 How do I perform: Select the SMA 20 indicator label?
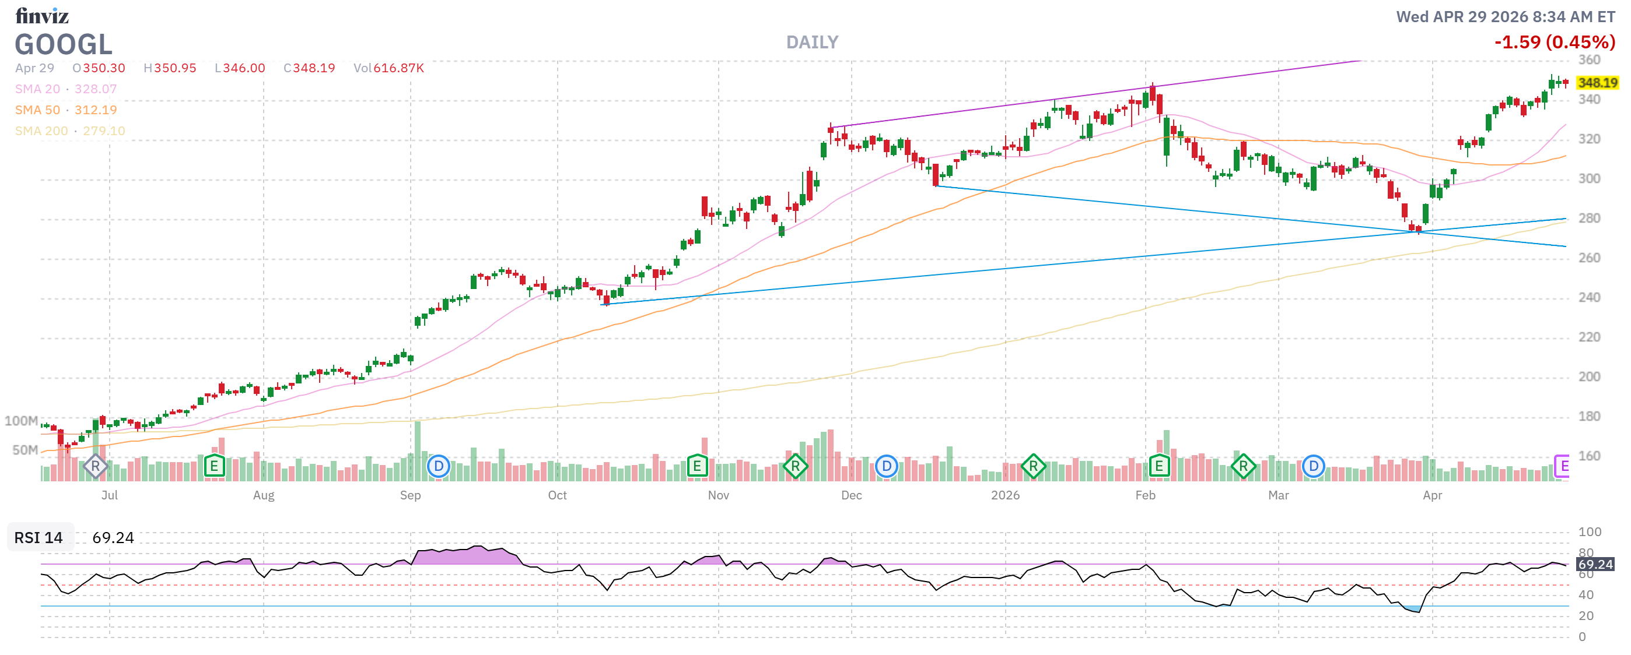(37, 89)
